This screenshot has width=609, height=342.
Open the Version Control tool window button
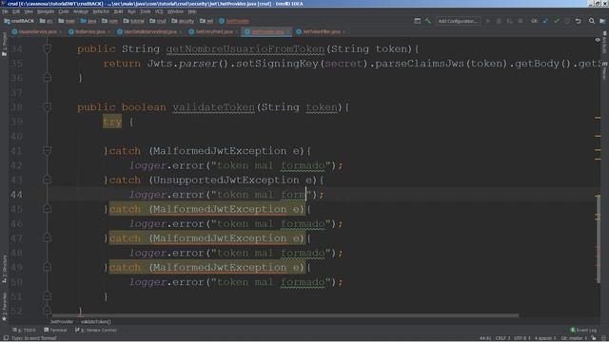coord(96,330)
